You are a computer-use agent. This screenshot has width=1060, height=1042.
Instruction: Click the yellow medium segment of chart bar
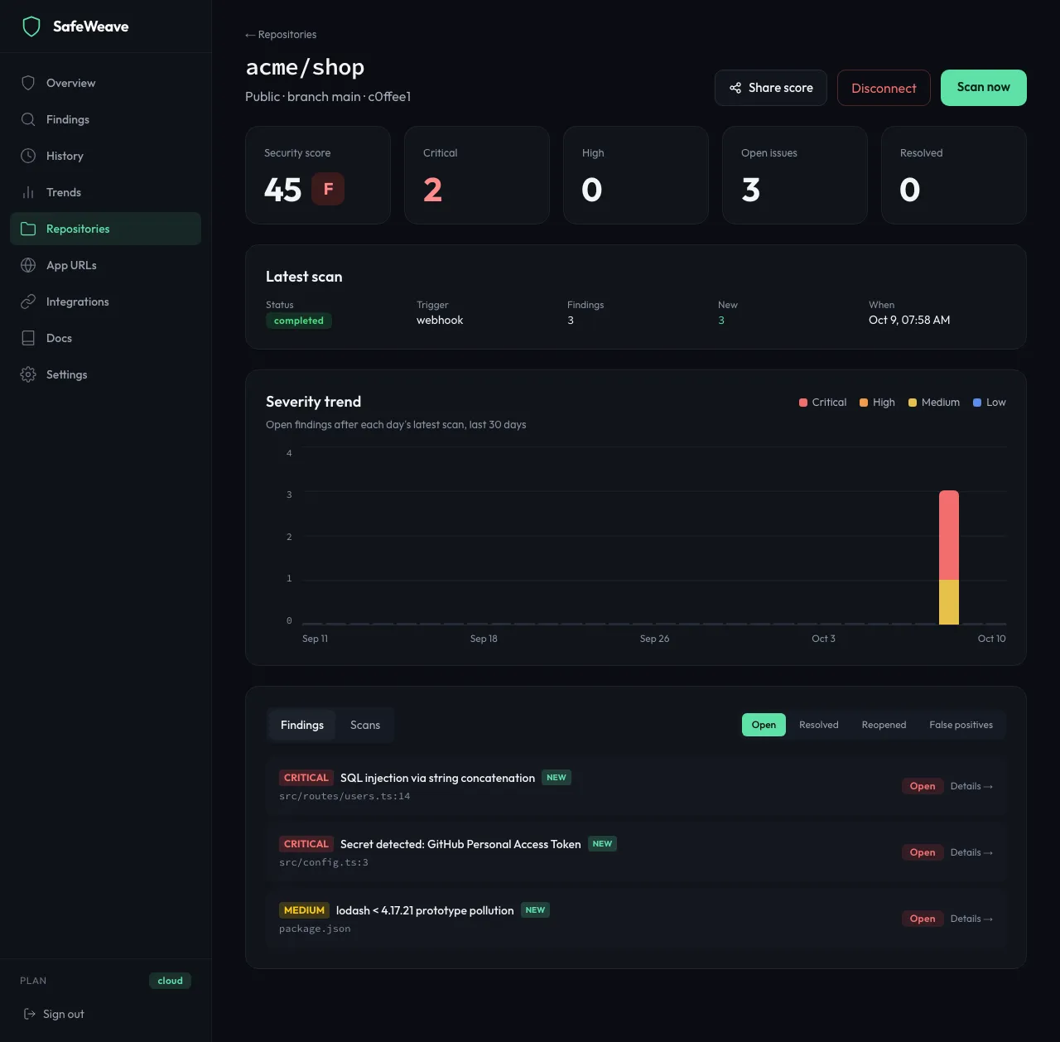(949, 602)
